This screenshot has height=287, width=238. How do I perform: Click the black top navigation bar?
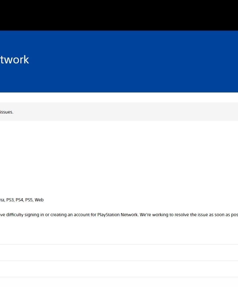[119, 15]
